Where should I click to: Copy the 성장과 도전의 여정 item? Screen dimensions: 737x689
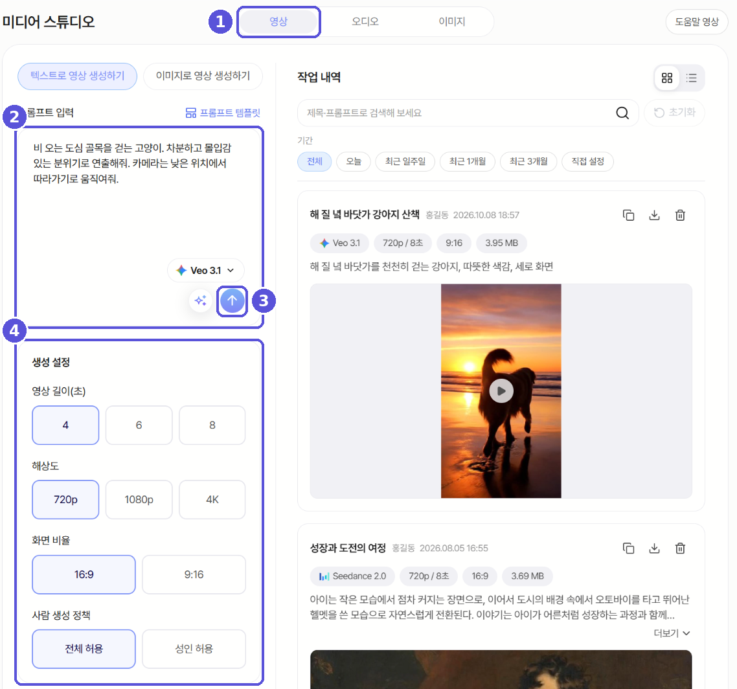coord(628,548)
